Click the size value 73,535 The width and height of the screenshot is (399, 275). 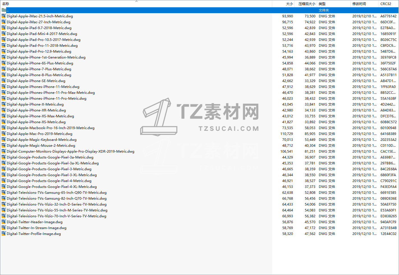coord(288,128)
